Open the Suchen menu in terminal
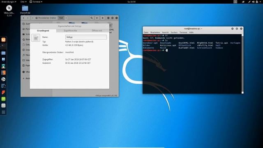The image size is (263, 148). 174,32
